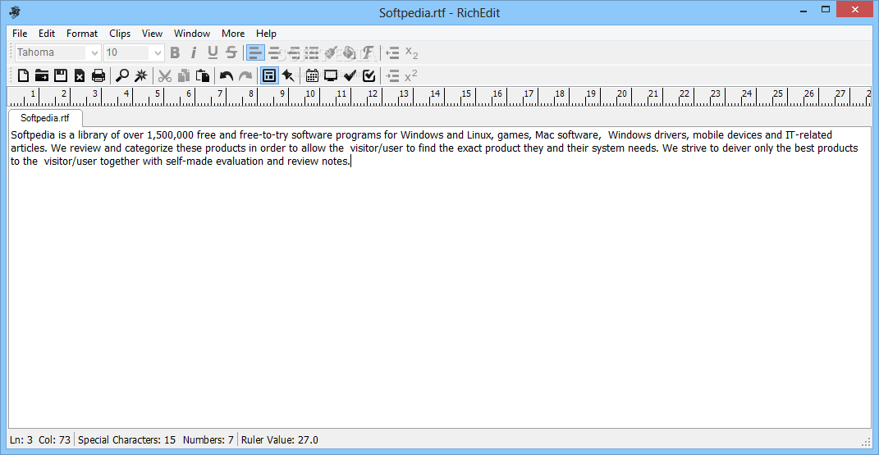Open the Window menu
This screenshot has height=455, width=879.
(x=192, y=34)
